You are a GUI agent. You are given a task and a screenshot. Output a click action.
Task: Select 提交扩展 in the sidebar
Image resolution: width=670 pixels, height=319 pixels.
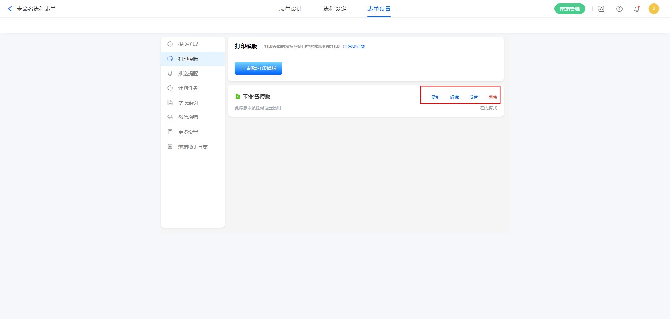point(188,44)
